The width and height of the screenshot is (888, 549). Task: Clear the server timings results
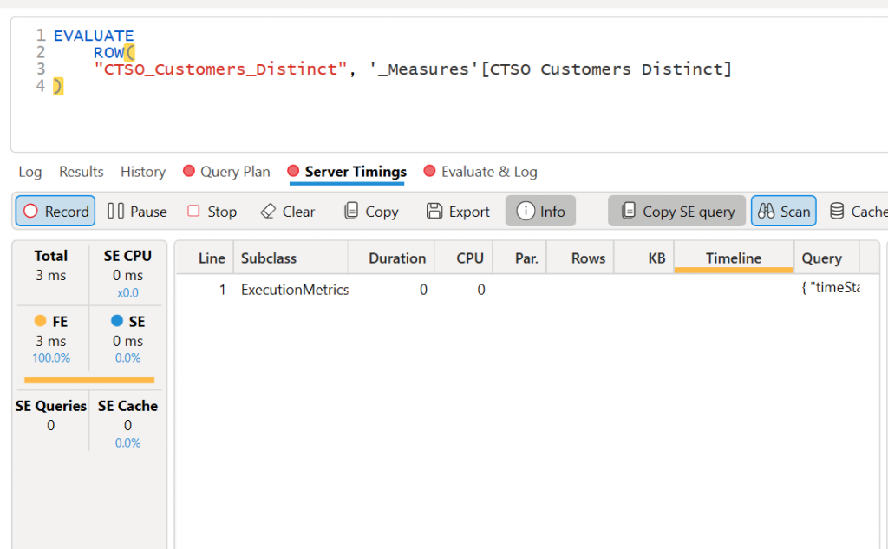(288, 212)
